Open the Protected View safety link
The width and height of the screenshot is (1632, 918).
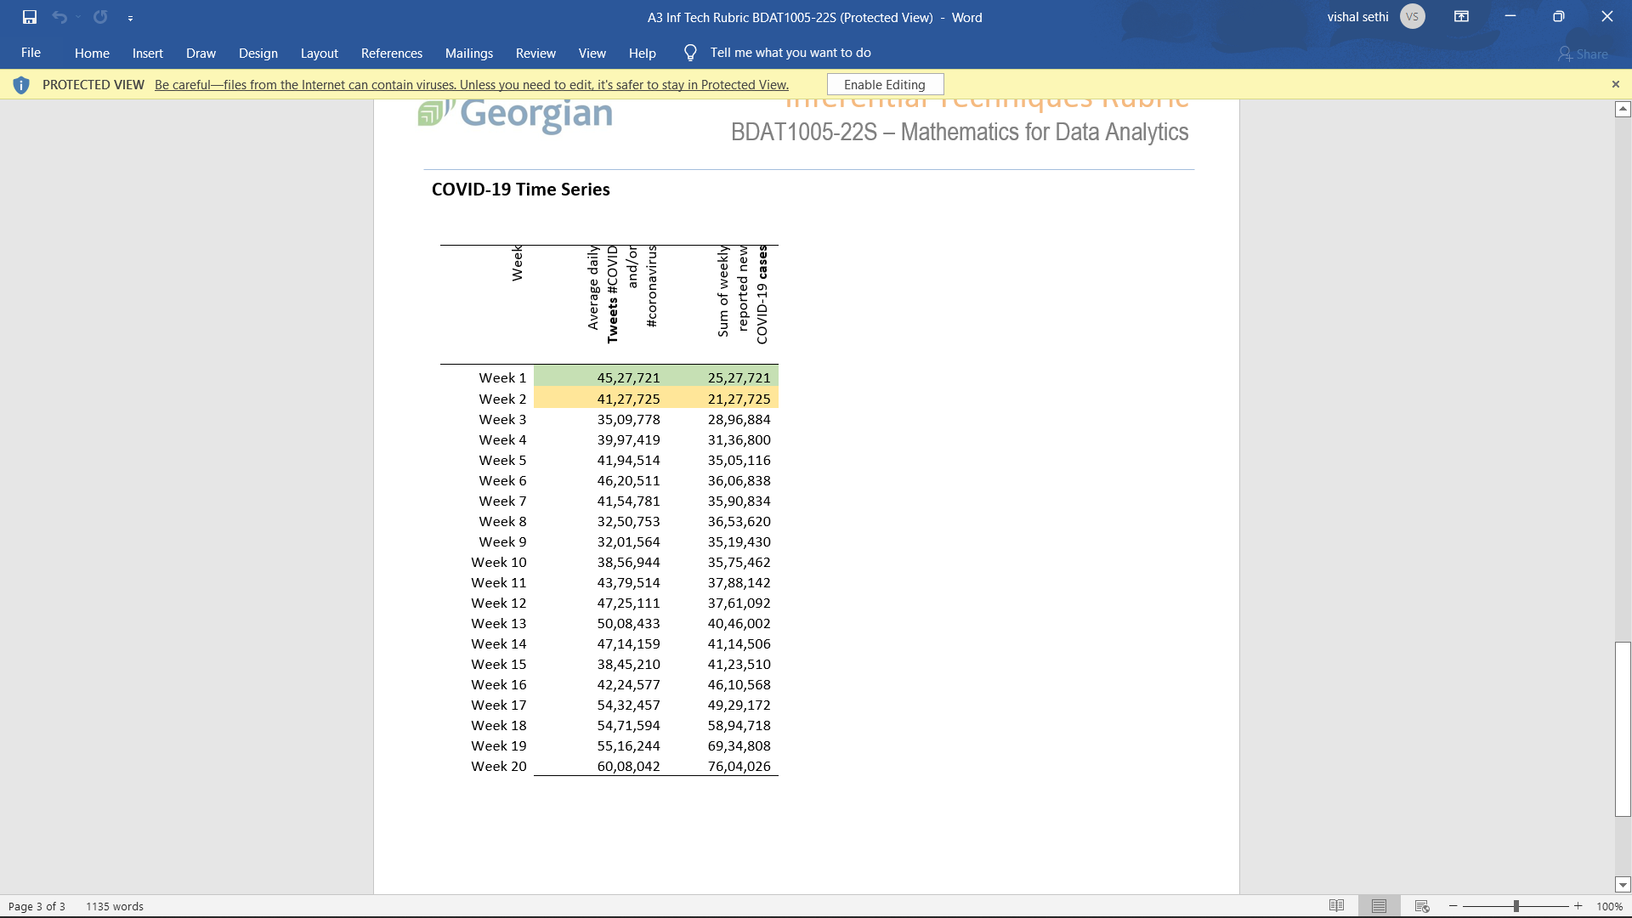tap(471, 84)
